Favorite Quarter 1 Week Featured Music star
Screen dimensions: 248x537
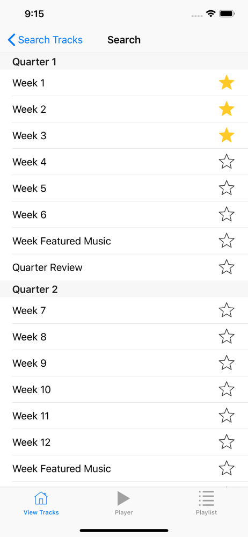(227, 241)
